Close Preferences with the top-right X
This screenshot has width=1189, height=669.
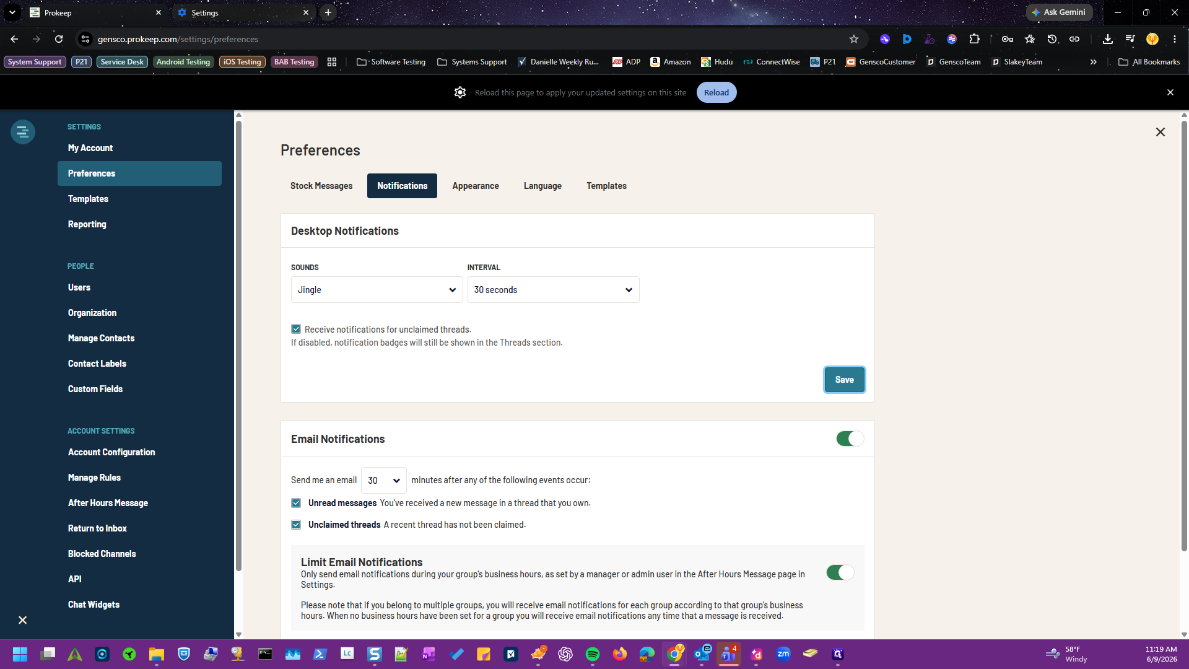1161,132
